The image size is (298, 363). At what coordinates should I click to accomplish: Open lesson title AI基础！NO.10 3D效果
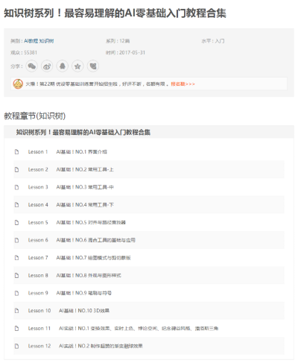tap(84, 311)
